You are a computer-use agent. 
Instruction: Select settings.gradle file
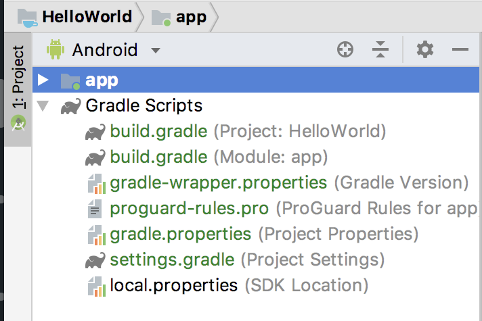[172, 260]
